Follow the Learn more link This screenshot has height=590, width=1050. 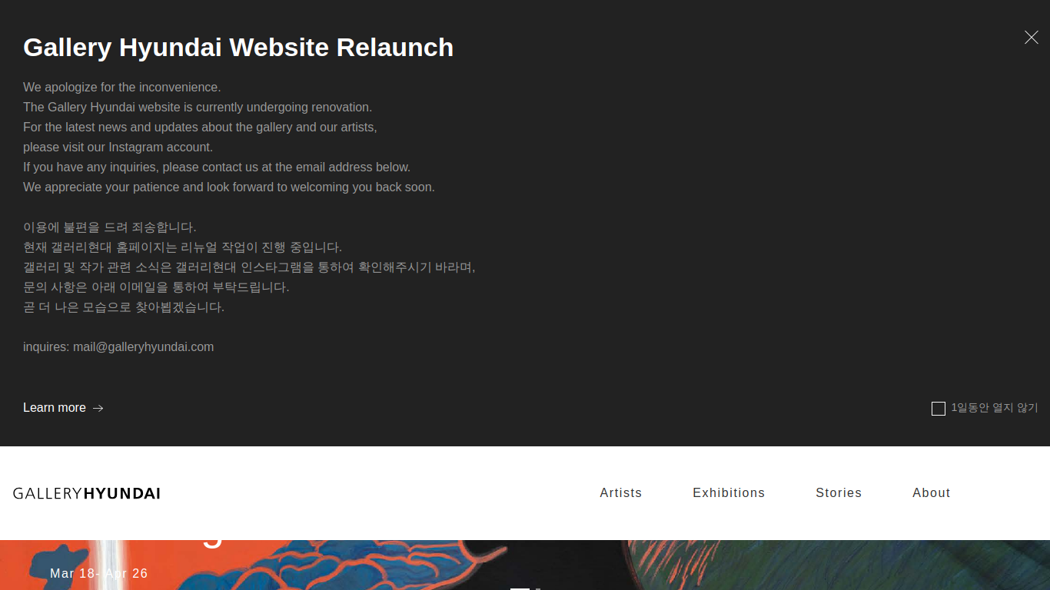[x=63, y=408]
